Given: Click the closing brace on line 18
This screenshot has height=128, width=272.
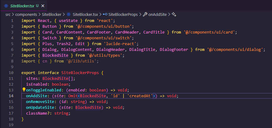Looking at the screenshot, I should [x=22, y=119].
